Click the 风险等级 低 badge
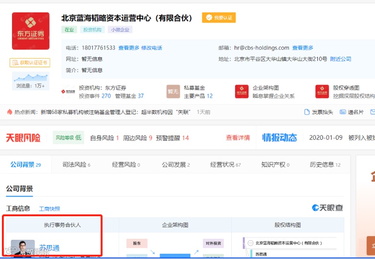This screenshot has height=259, width=375. pos(68,137)
